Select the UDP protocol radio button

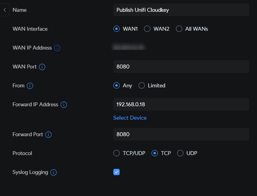[x=180, y=153]
